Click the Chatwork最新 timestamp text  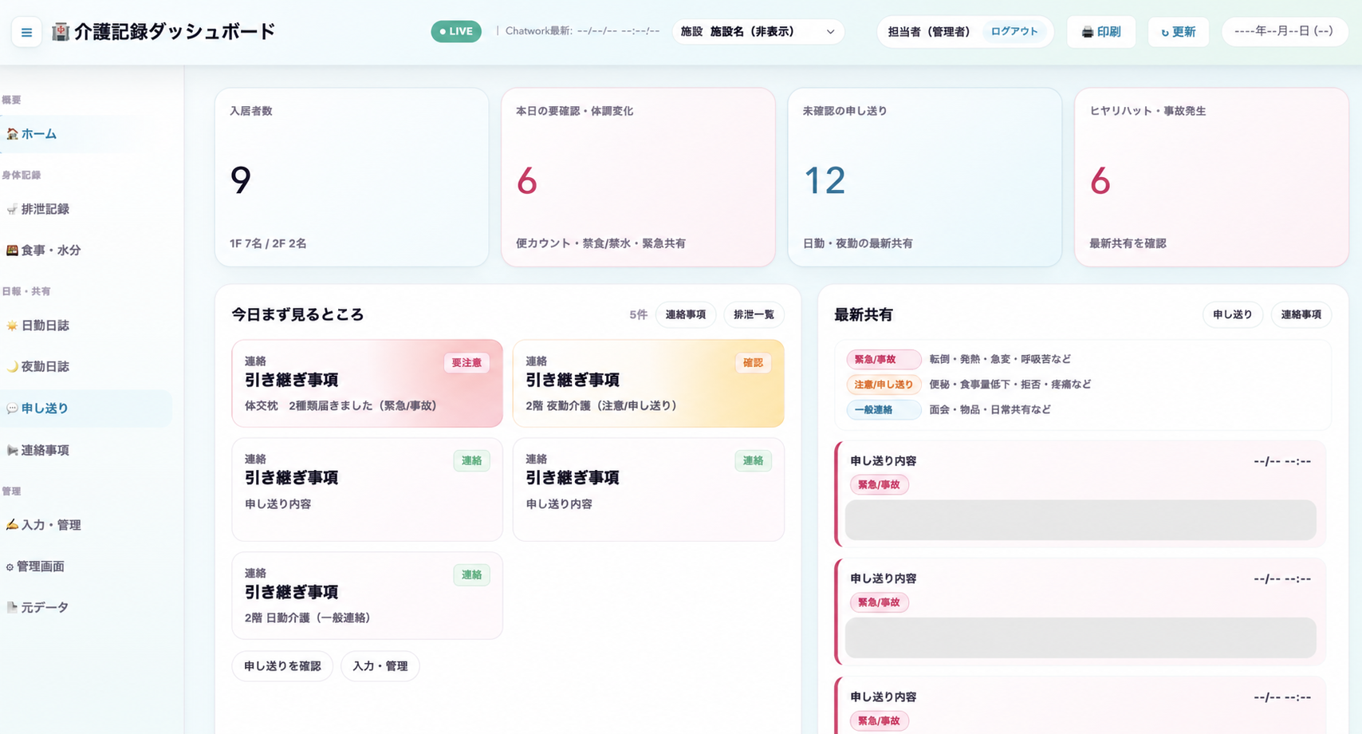583,32
